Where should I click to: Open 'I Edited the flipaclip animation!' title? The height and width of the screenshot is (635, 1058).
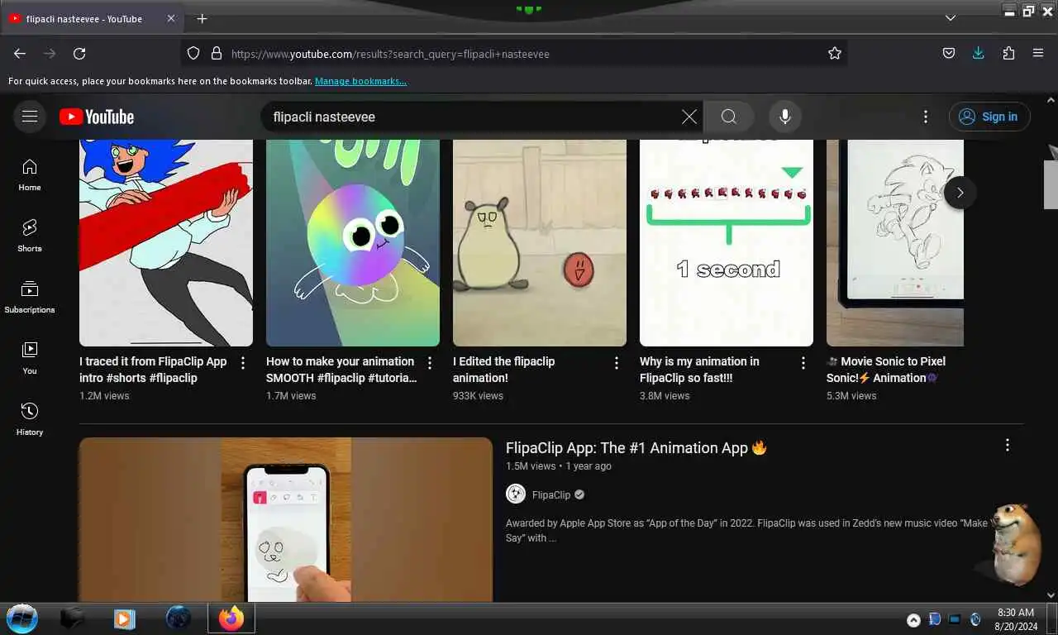point(503,370)
